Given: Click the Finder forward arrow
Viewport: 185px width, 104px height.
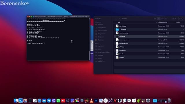Looking at the screenshot, I should [x=119, y=18].
